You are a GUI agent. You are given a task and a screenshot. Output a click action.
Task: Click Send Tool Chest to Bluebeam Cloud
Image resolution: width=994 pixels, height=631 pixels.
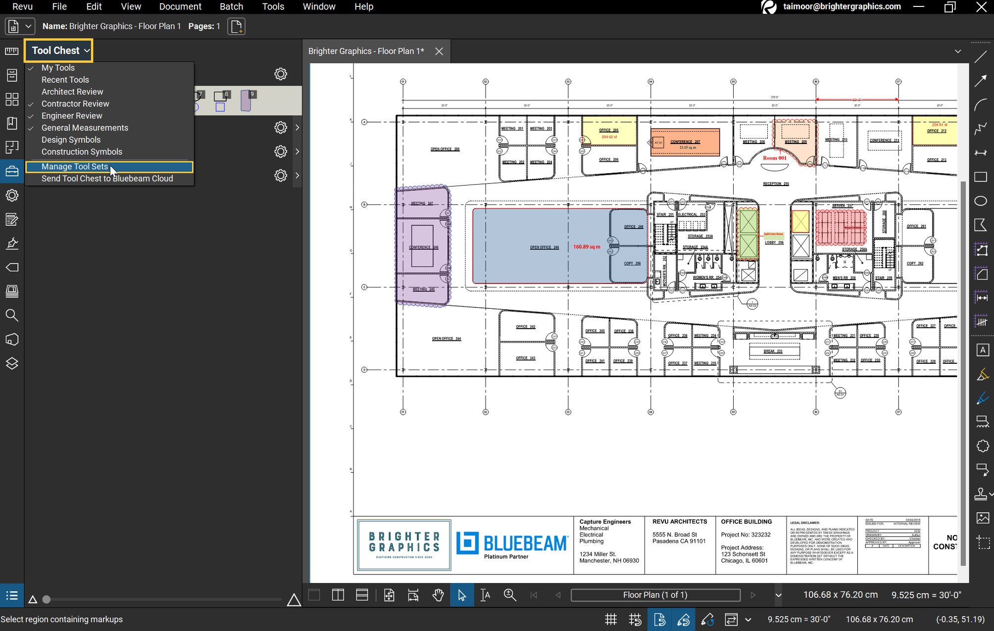tap(107, 178)
